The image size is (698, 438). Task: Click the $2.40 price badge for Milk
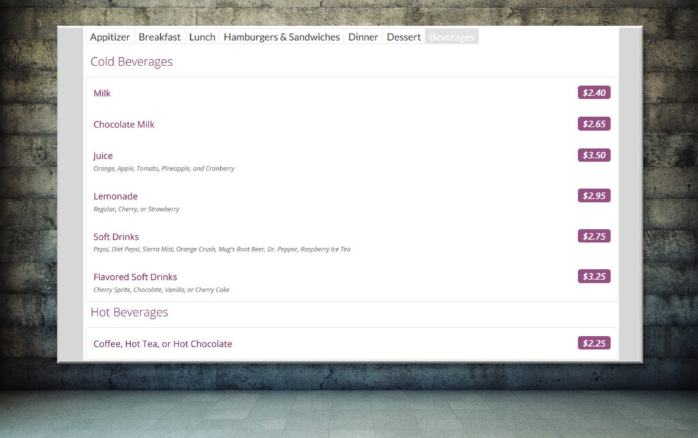(x=594, y=93)
